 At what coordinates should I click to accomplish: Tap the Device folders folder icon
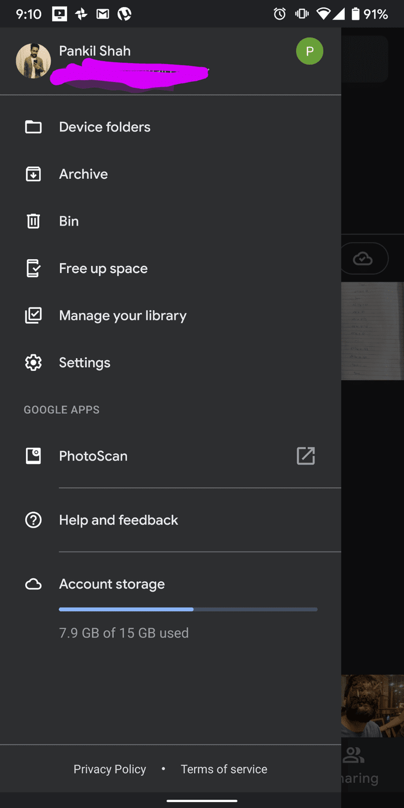coord(33,127)
